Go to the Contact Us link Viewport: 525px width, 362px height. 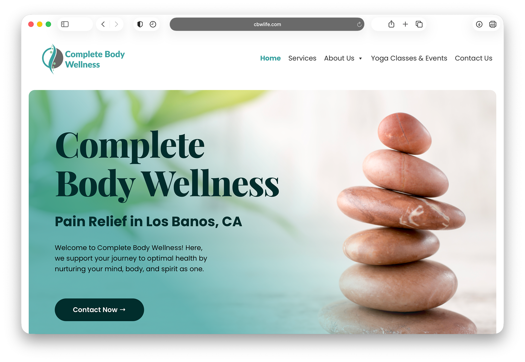tap(474, 58)
